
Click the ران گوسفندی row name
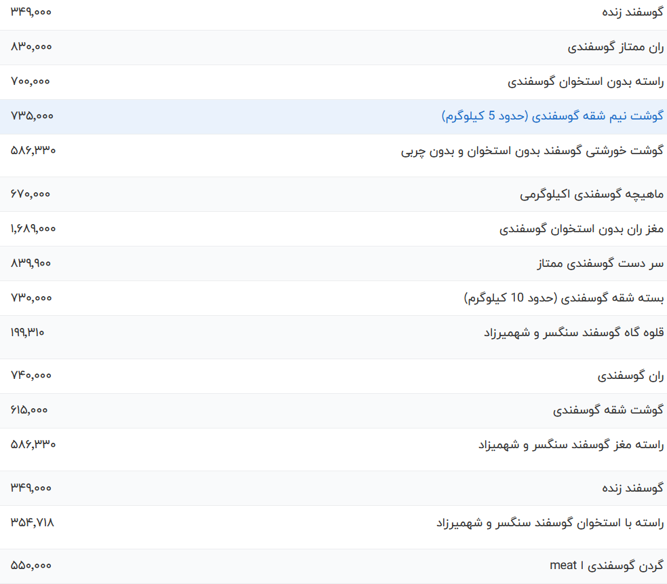(x=630, y=376)
